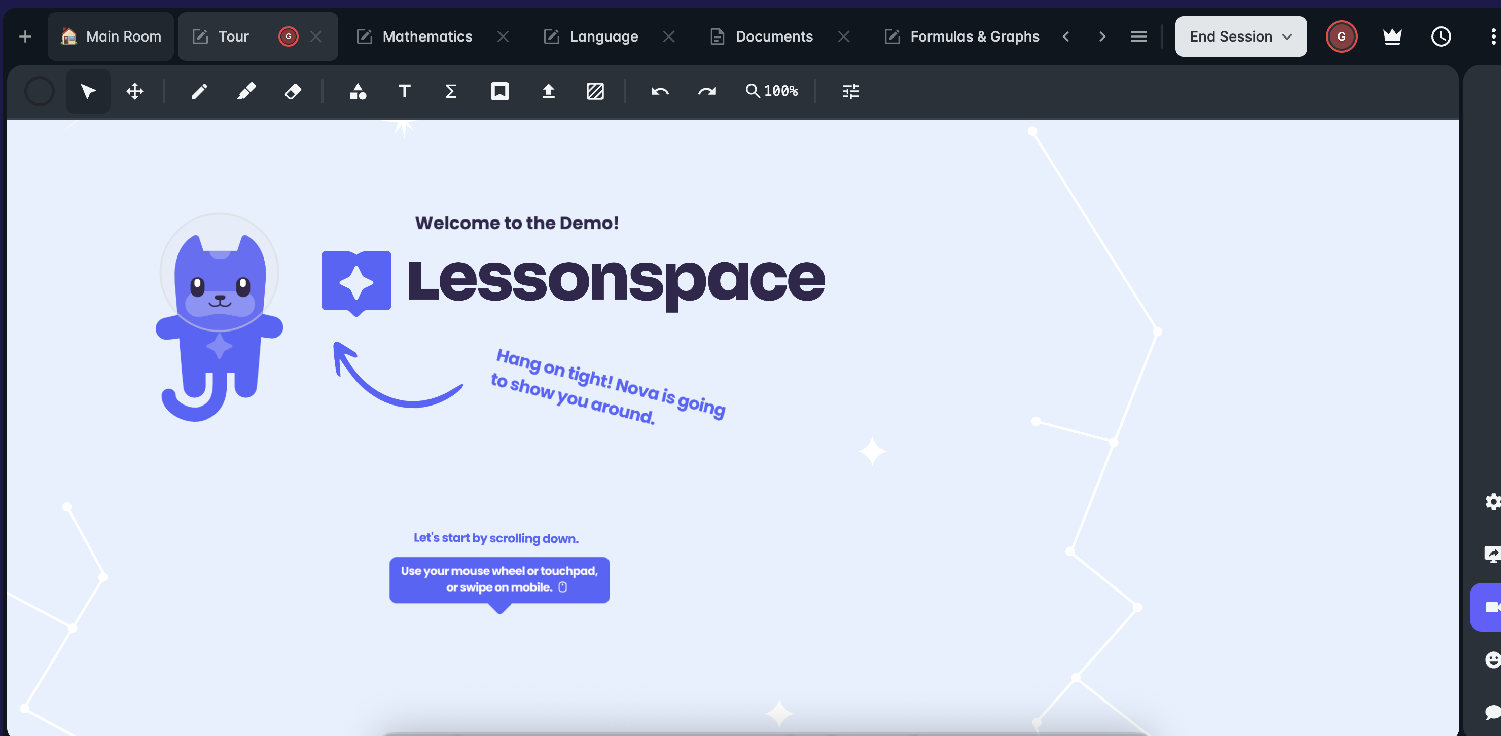This screenshot has width=1501, height=736.
Task: Open the Upload tool
Action: pyautogui.click(x=548, y=91)
